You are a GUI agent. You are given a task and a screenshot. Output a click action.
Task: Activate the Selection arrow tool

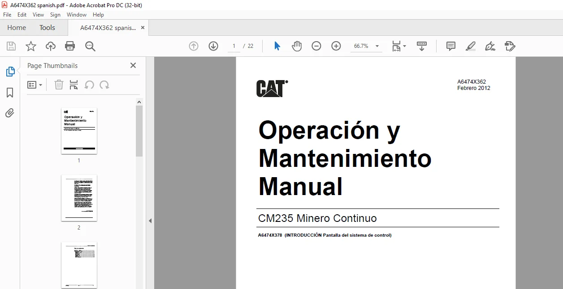(277, 46)
